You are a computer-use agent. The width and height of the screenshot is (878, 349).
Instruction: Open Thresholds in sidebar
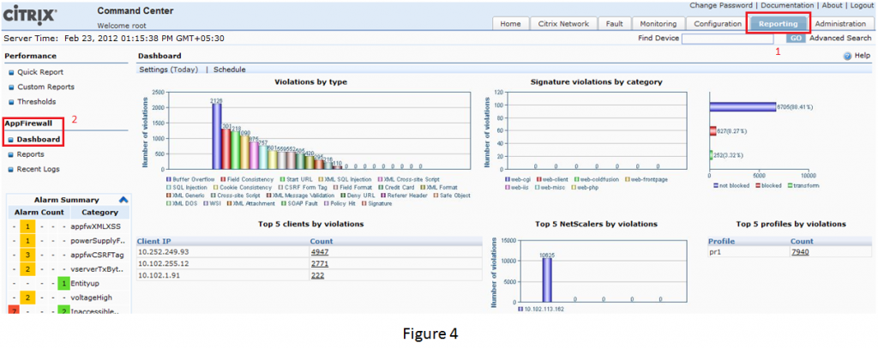pyautogui.click(x=39, y=101)
